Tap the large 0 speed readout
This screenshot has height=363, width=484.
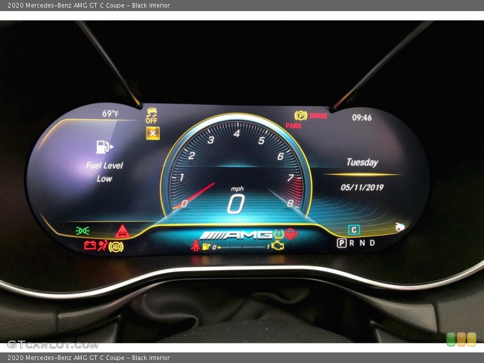coord(236,204)
